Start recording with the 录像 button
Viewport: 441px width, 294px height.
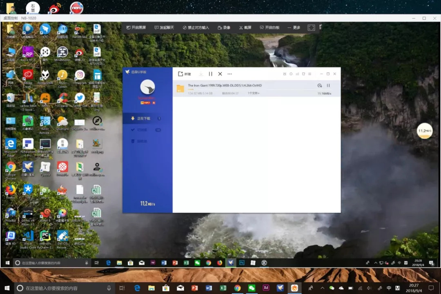(x=224, y=28)
